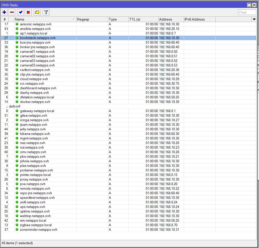Click the green status icon for gateway.netapps.local
Screen dimensions: 259x248
pyautogui.click(x=17, y=111)
